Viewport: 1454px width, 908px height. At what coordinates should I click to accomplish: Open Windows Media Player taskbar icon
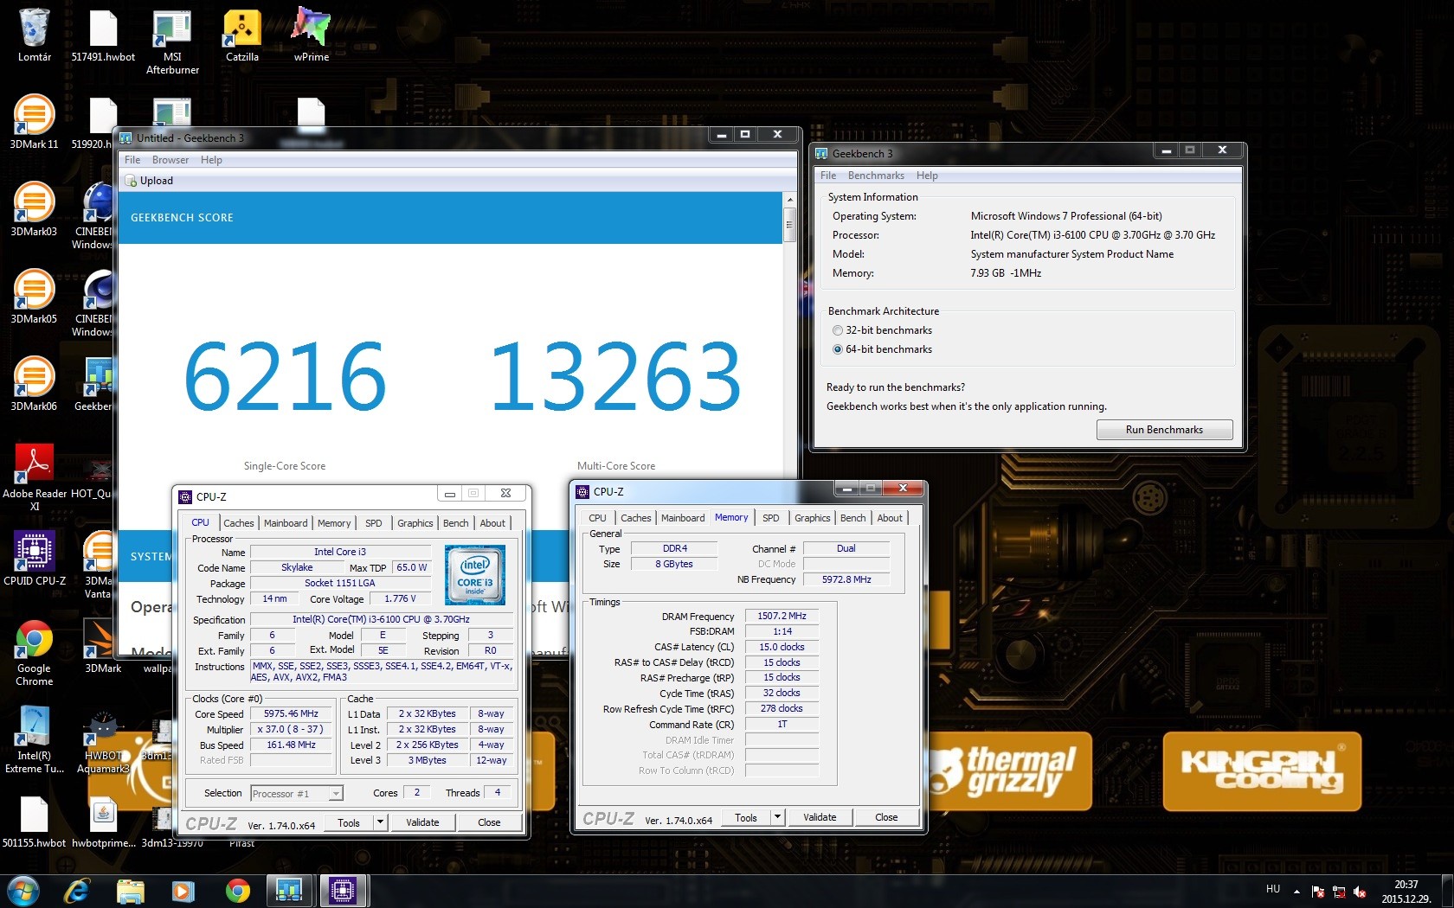(183, 890)
